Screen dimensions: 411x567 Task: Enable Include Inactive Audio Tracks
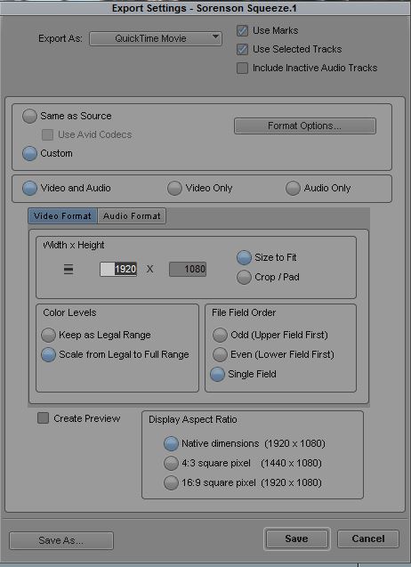(242, 68)
